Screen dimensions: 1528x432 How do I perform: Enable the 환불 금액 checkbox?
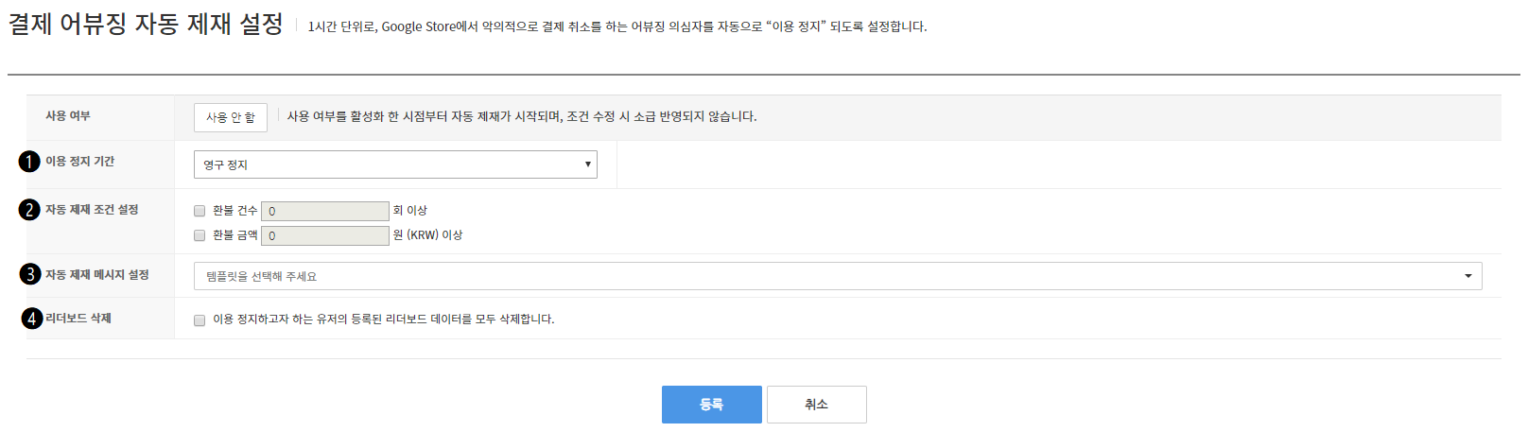200,235
